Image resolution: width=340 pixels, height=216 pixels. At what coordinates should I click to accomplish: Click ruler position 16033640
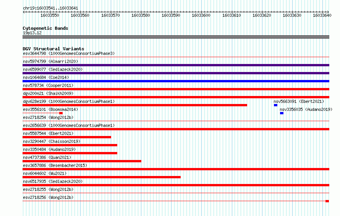pos(322,15)
